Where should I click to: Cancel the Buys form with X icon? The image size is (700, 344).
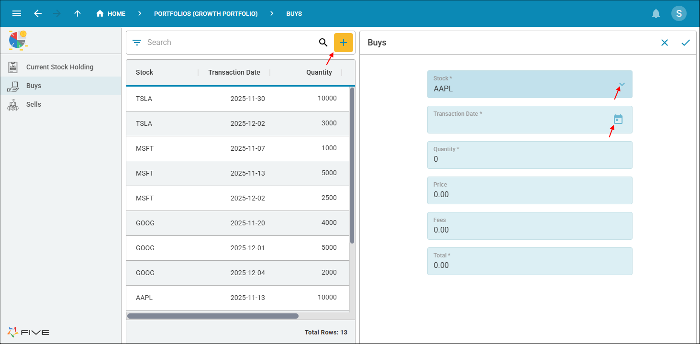point(665,43)
